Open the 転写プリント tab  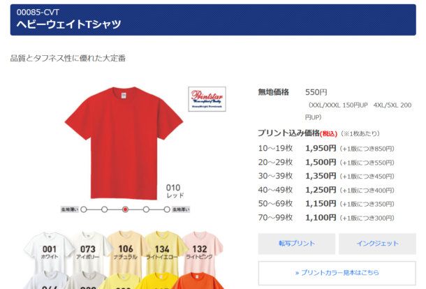click(x=297, y=244)
